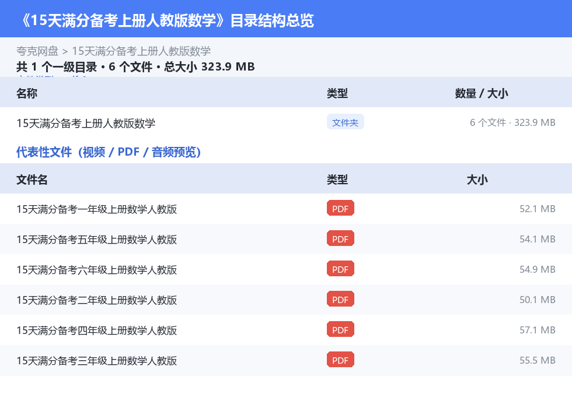Click the 54.1 MB size value
The width and height of the screenshot is (572, 394).
pos(538,239)
